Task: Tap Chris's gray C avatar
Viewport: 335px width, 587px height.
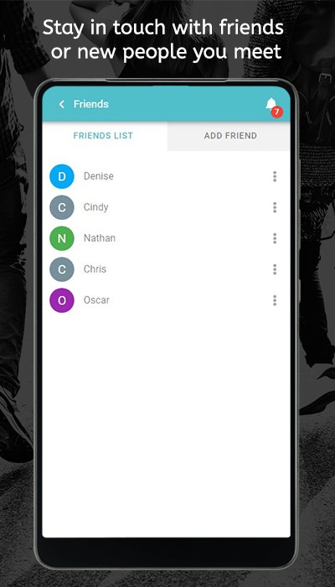Action: pyautogui.click(x=62, y=269)
